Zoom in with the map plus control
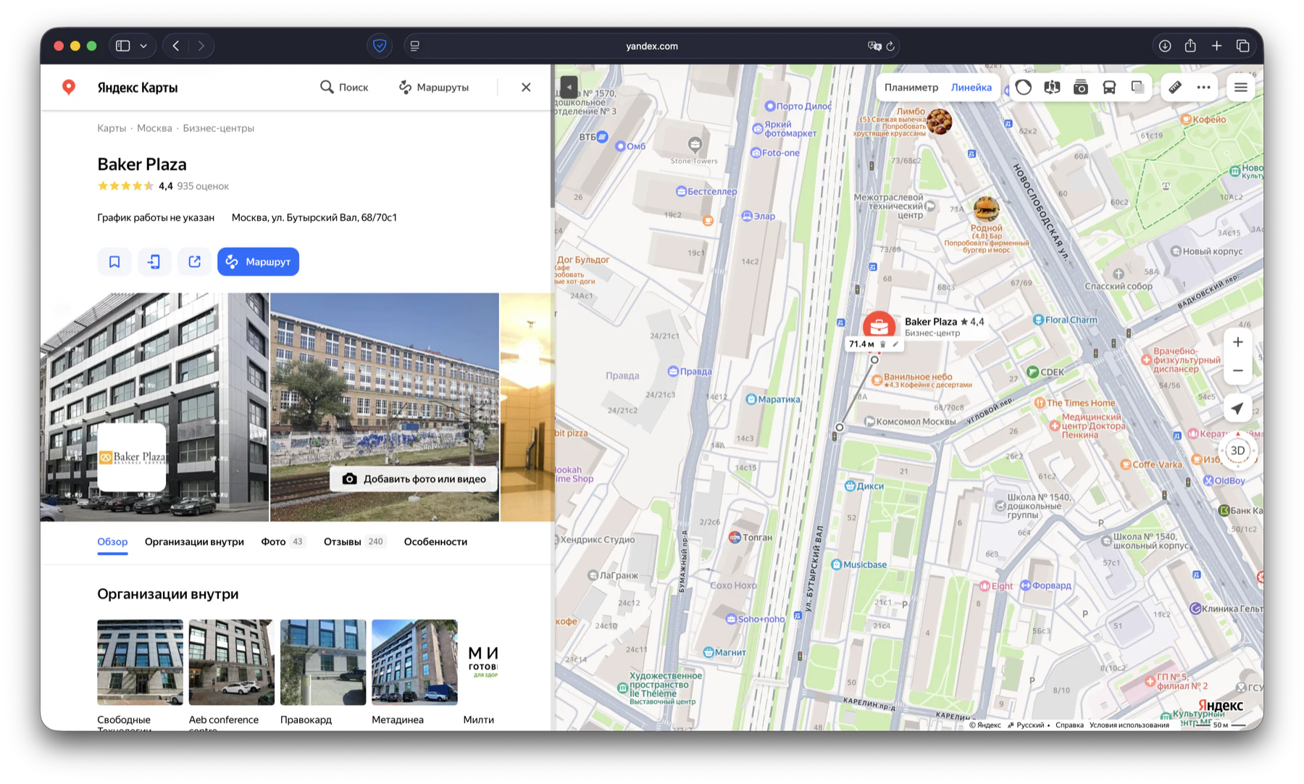The width and height of the screenshot is (1304, 784). click(x=1237, y=342)
